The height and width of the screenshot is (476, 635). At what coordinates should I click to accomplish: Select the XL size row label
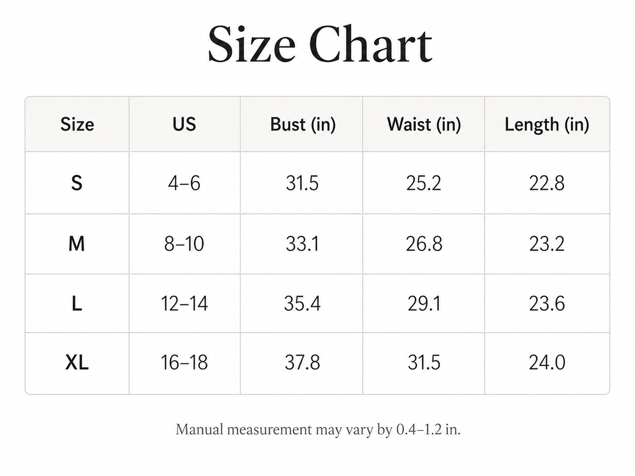(x=76, y=362)
